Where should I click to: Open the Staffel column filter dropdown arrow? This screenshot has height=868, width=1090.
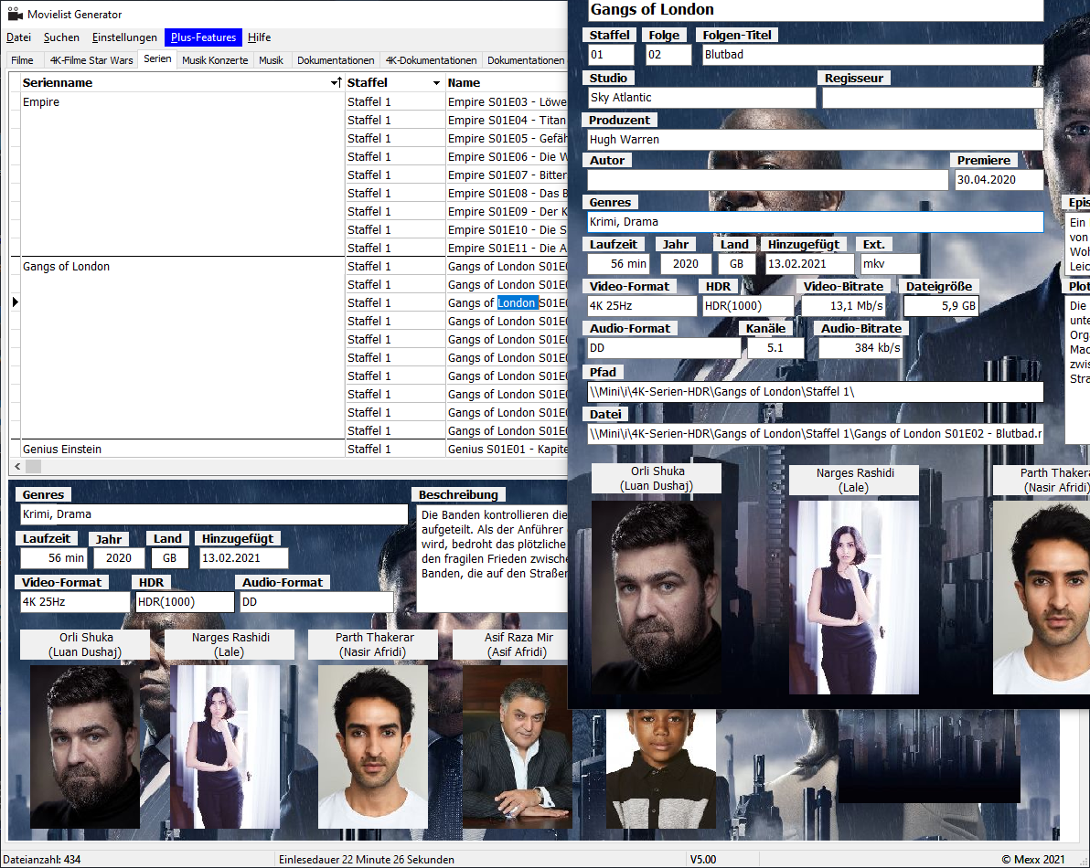(x=436, y=82)
